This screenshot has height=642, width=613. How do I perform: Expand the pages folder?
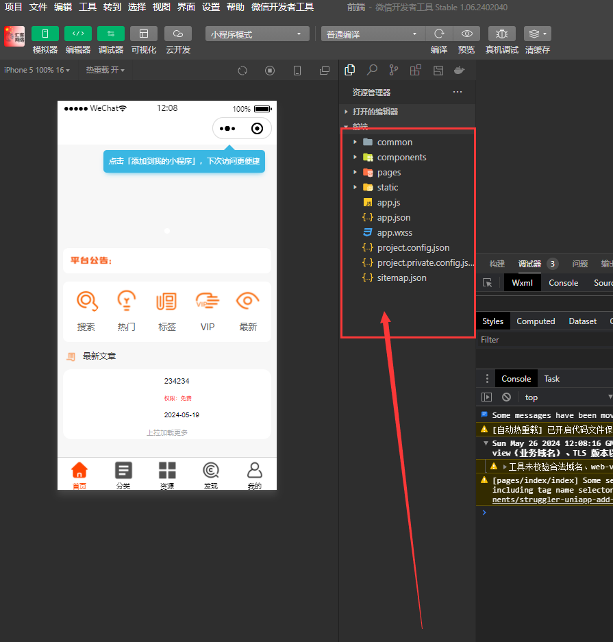[x=407, y=173]
